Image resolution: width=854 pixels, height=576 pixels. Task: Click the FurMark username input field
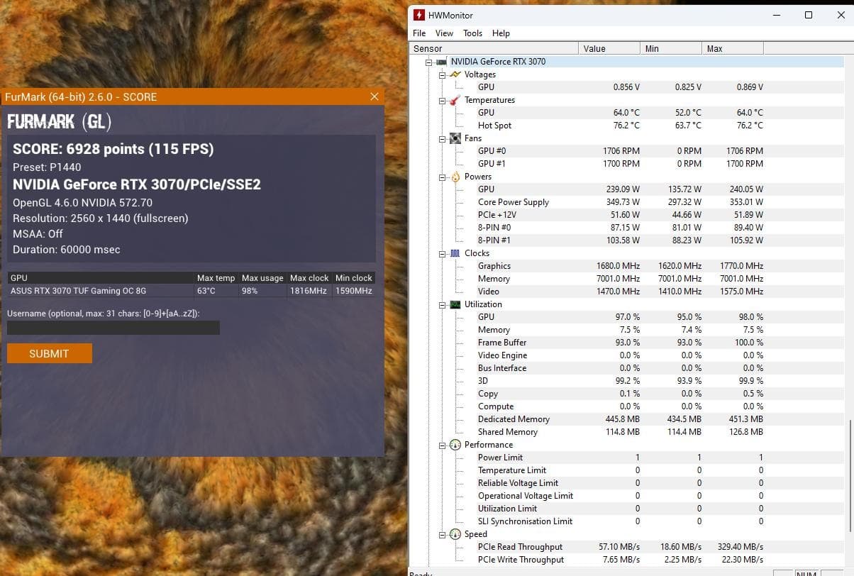tap(113, 328)
